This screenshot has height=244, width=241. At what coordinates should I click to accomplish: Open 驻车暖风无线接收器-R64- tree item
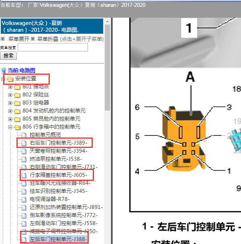(60, 183)
